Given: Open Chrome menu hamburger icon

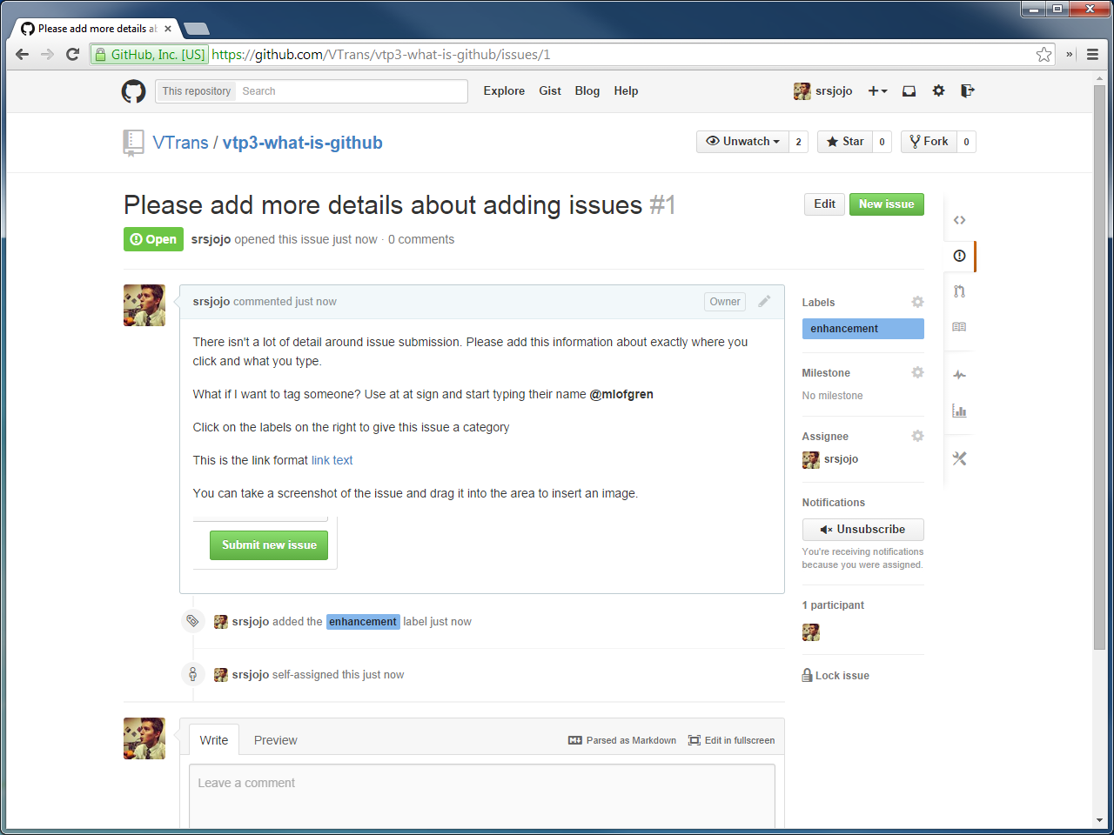Looking at the screenshot, I should (1092, 54).
